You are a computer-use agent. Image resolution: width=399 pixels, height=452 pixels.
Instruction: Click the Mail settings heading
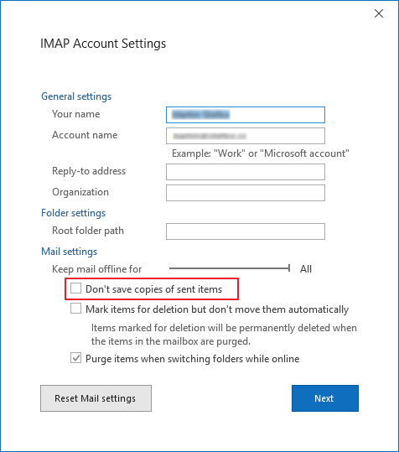[69, 252]
